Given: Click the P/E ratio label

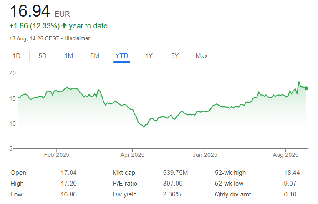Looking at the screenshot, I should 125,184.
